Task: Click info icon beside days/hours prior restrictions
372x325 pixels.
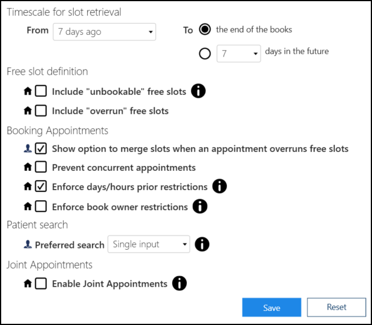Action: (x=219, y=187)
